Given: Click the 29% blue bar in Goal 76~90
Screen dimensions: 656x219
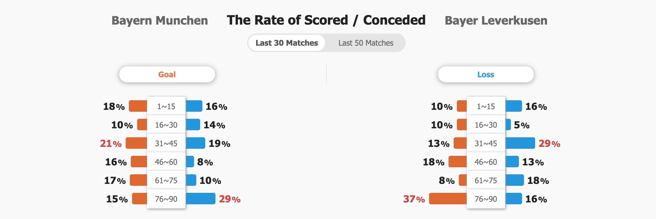Looking at the screenshot, I should tap(200, 199).
